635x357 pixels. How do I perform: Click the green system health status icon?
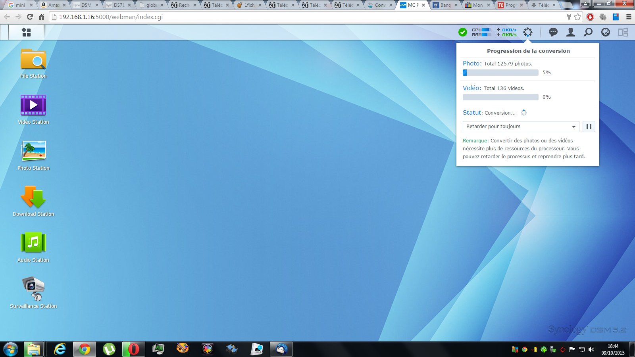[462, 32]
